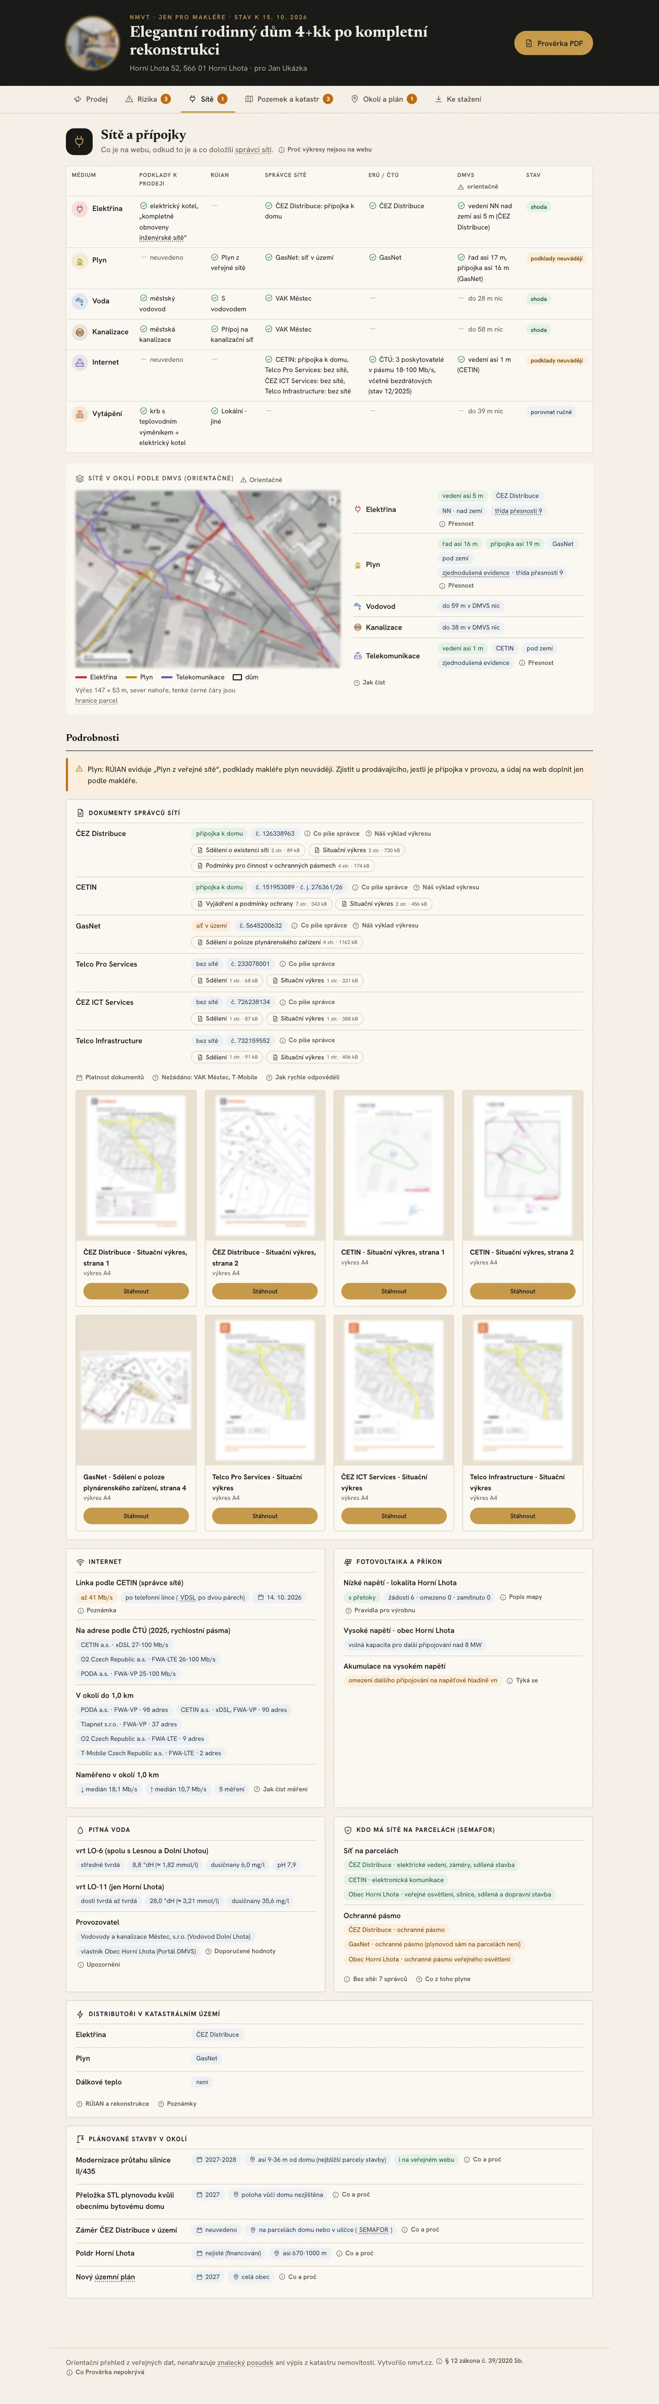
Task: Go to the Ke stažení tab
Action: point(458,99)
